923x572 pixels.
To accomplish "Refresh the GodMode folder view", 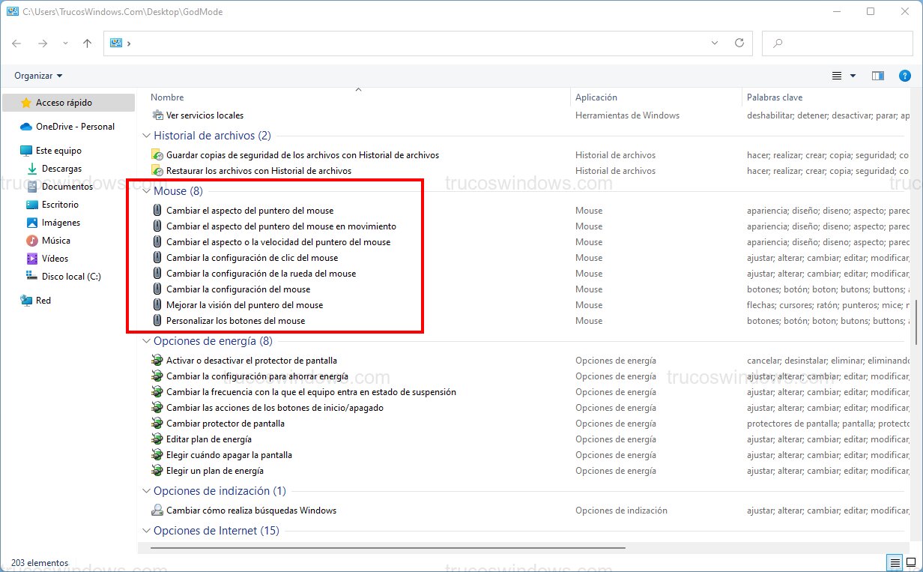I will pyautogui.click(x=739, y=43).
